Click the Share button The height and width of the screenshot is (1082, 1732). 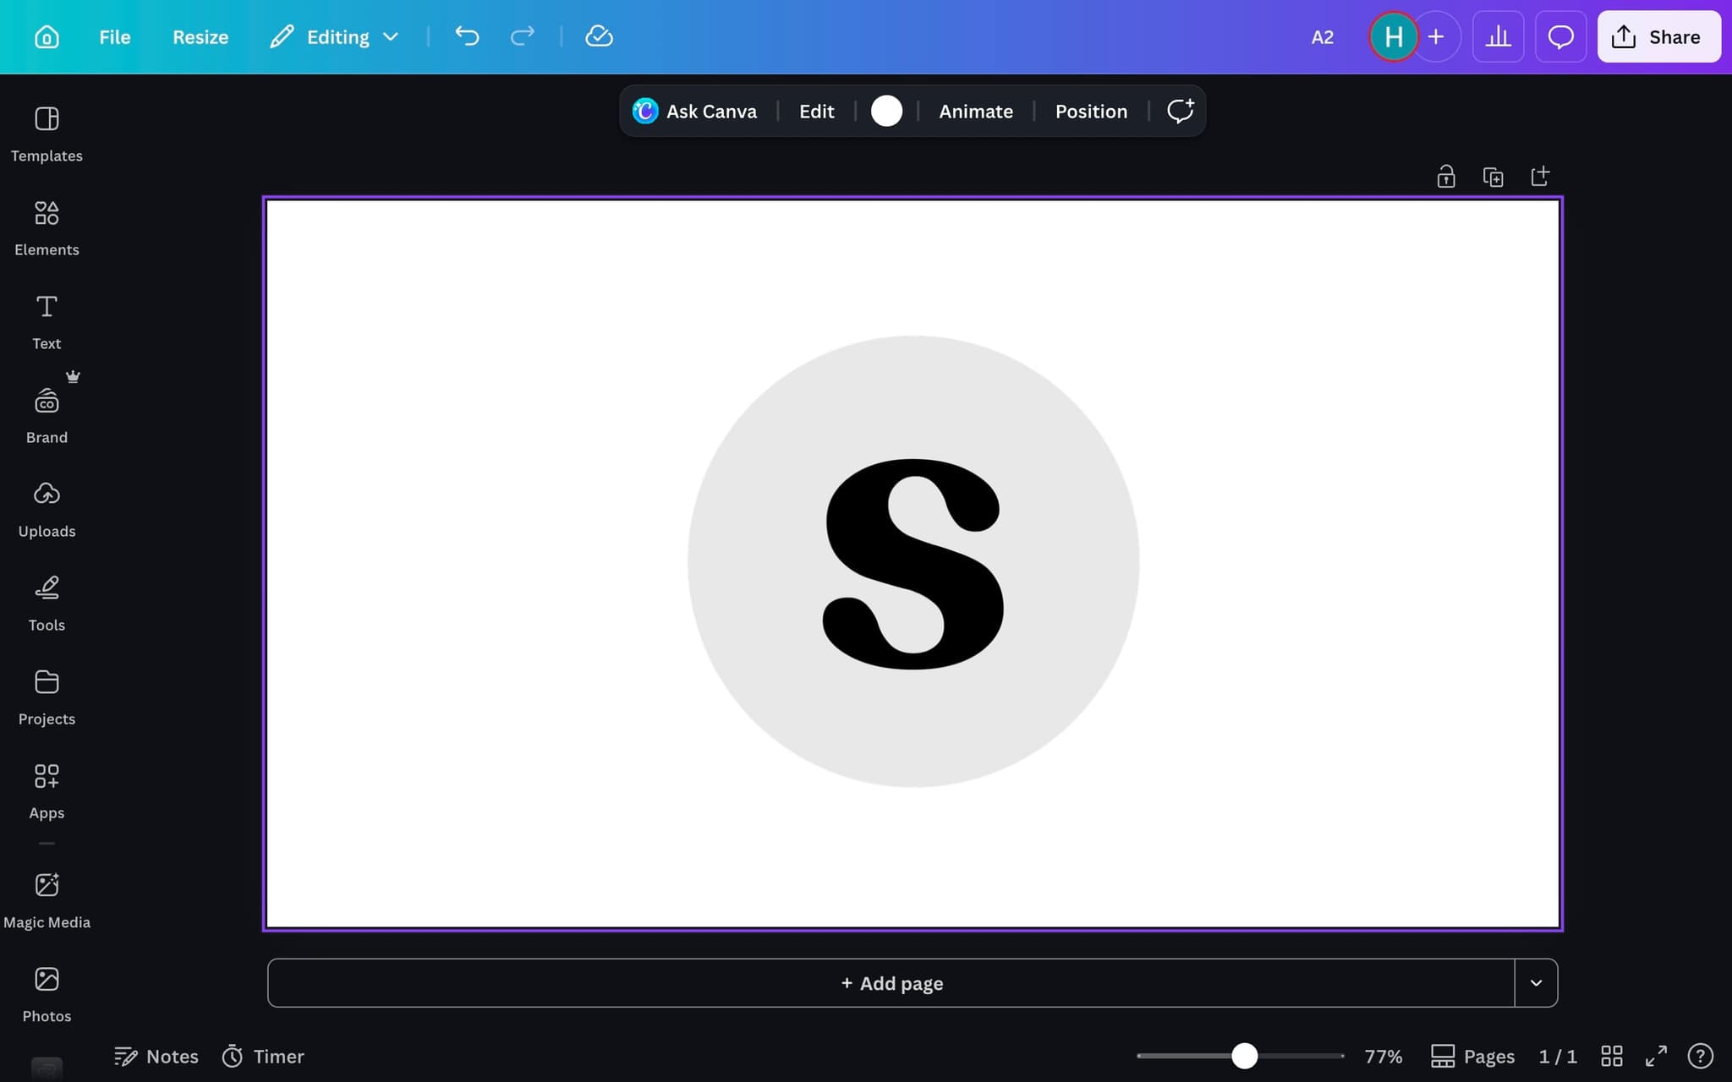click(x=1658, y=37)
